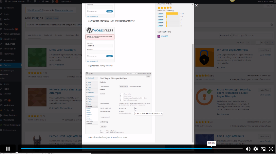Click Brute Force Login Security plugin icon
This screenshot has height=154, width=276.
click(204, 97)
